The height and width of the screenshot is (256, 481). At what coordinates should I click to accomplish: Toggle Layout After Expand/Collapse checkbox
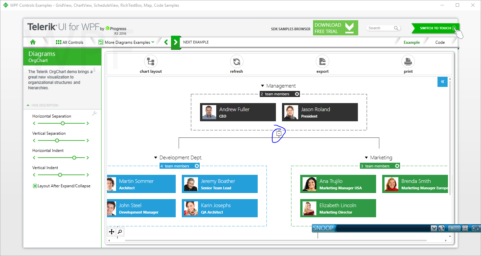pos(35,186)
